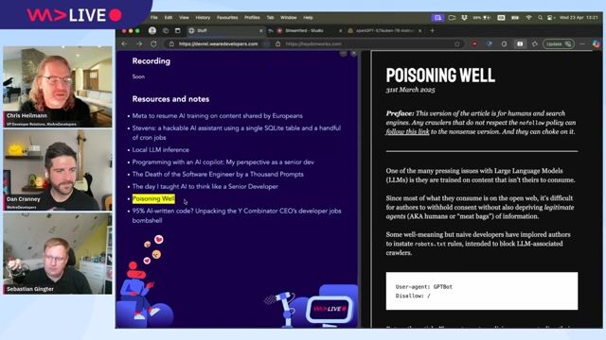Image resolution: width=606 pixels, height=340 pixels.
Task: Open 'The day I taught AI' link
Action: pos(205,187)
